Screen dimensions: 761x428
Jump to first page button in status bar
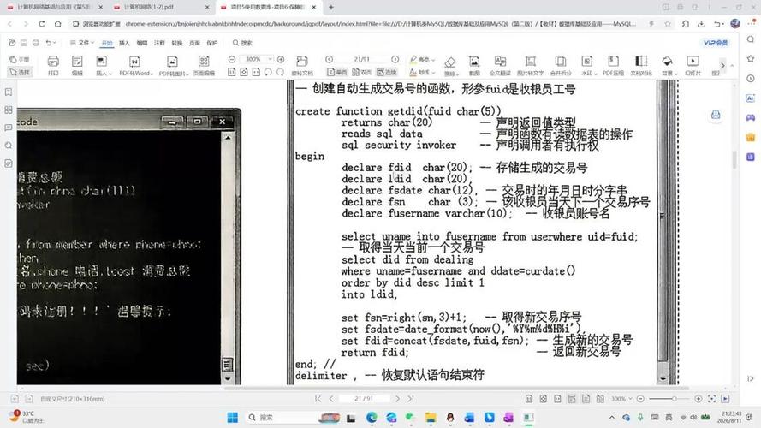(318, 398)
